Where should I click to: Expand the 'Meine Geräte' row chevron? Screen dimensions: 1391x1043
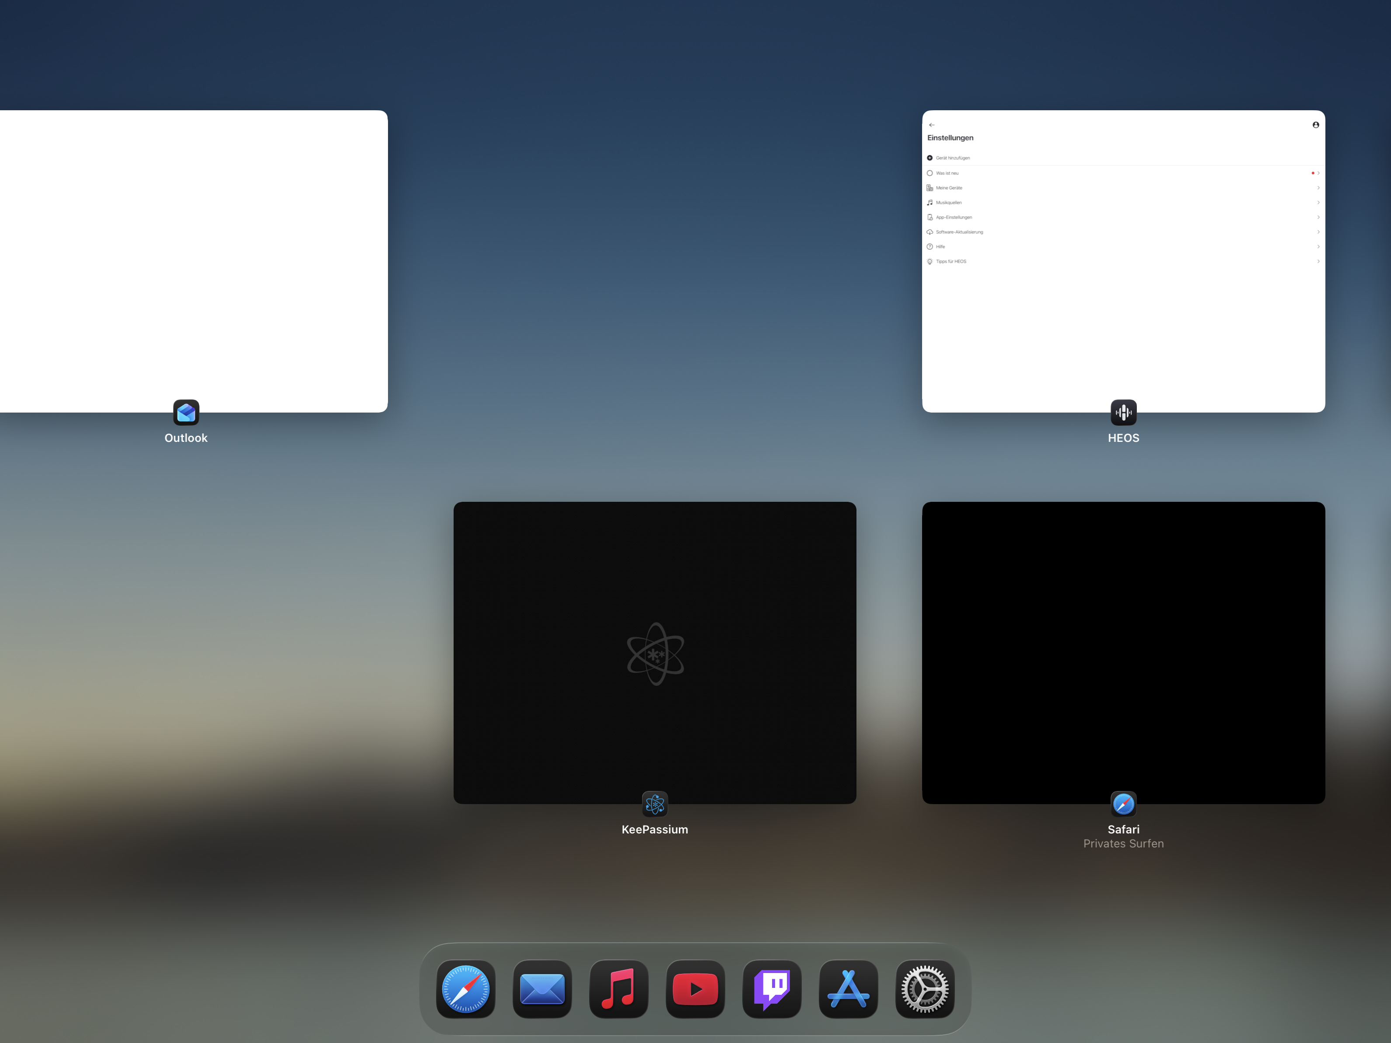[x=1318, y=187]
